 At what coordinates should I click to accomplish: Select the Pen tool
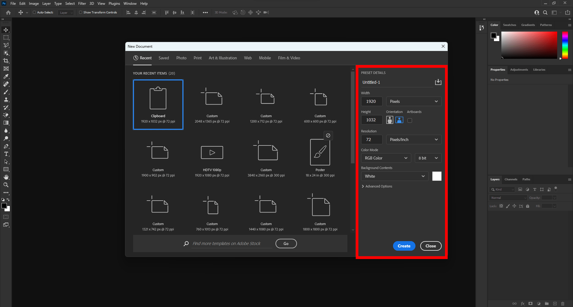click(x=6, y=146)
